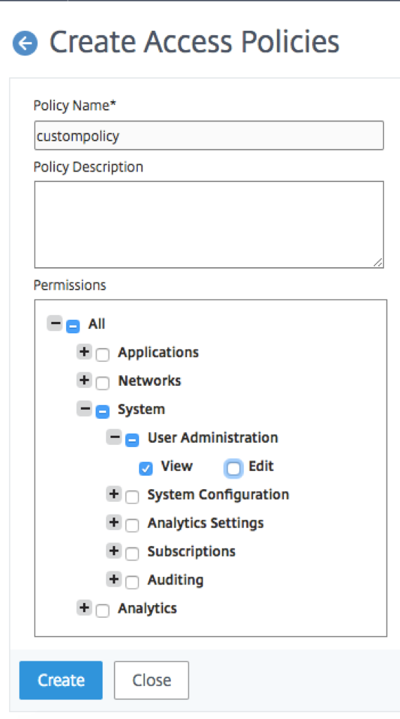Check the Analytics checkbox
This screenshot has height=719, width=400.
(x=103, y=611)
